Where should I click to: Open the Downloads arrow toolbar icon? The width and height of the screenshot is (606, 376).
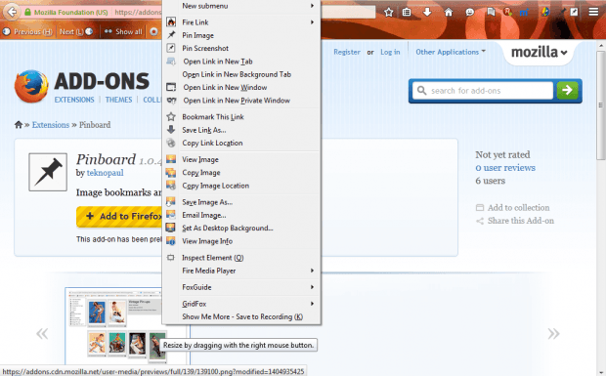[x=427, y=13]
